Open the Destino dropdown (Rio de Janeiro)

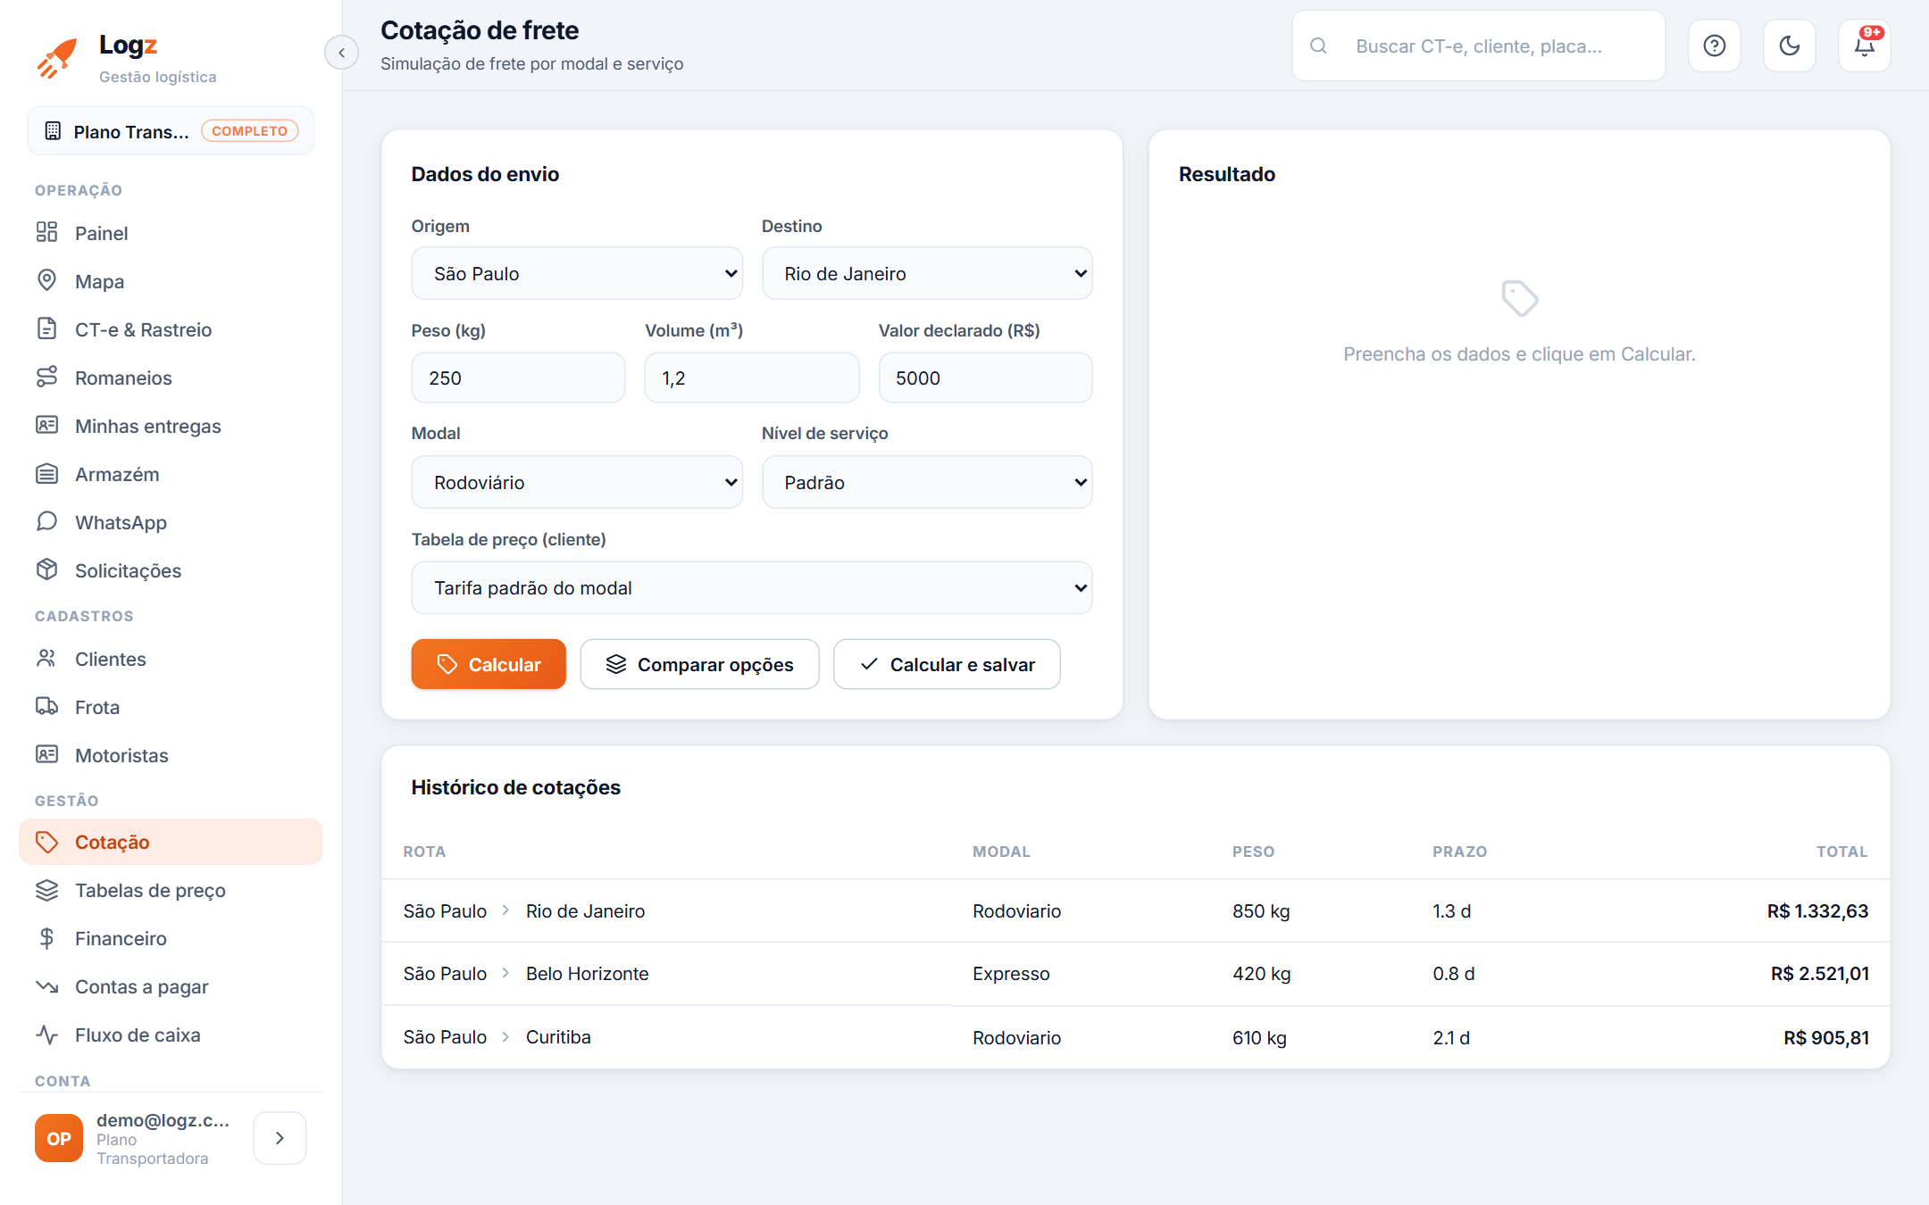[927, 273]
